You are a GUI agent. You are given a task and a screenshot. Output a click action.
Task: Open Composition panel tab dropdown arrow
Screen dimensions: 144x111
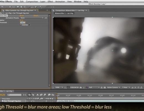coord(86,11)
